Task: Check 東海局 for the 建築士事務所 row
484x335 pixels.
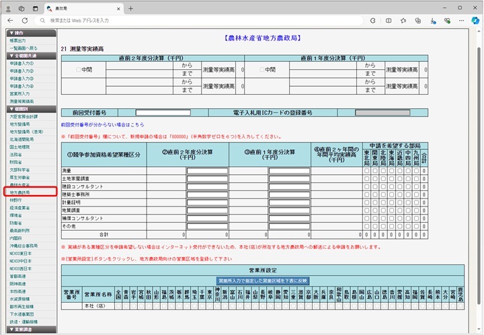Action: [x=391, y=194]
